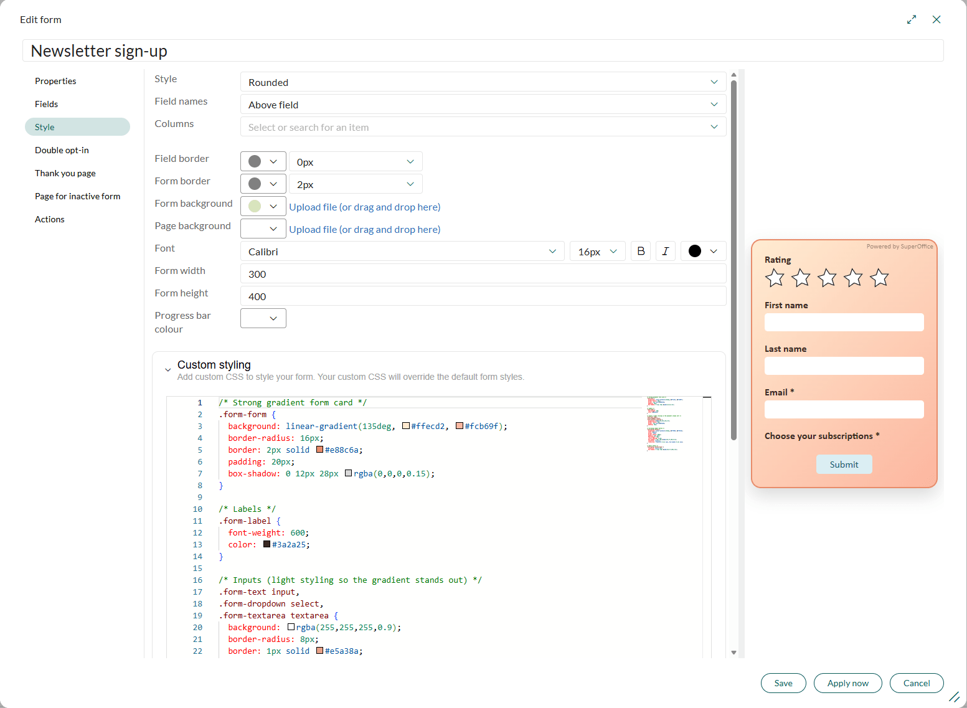Select the Thank you page section
967x708 pixels.
coord(65,172)
